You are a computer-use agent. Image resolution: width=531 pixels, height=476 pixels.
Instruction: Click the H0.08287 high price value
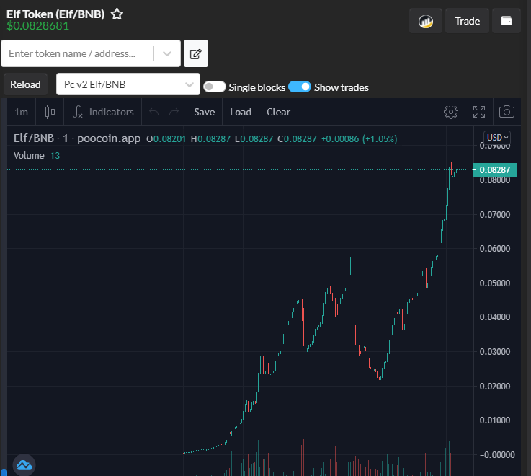(210, 139)
